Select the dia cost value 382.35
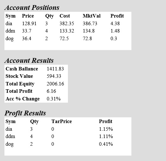166x161 pixels. coord(67,23)
